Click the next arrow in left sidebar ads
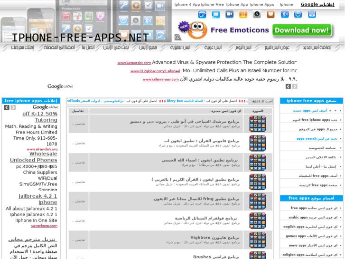This screenshot has height=259, width=345. pyautogui.click(x=13, y=107)
